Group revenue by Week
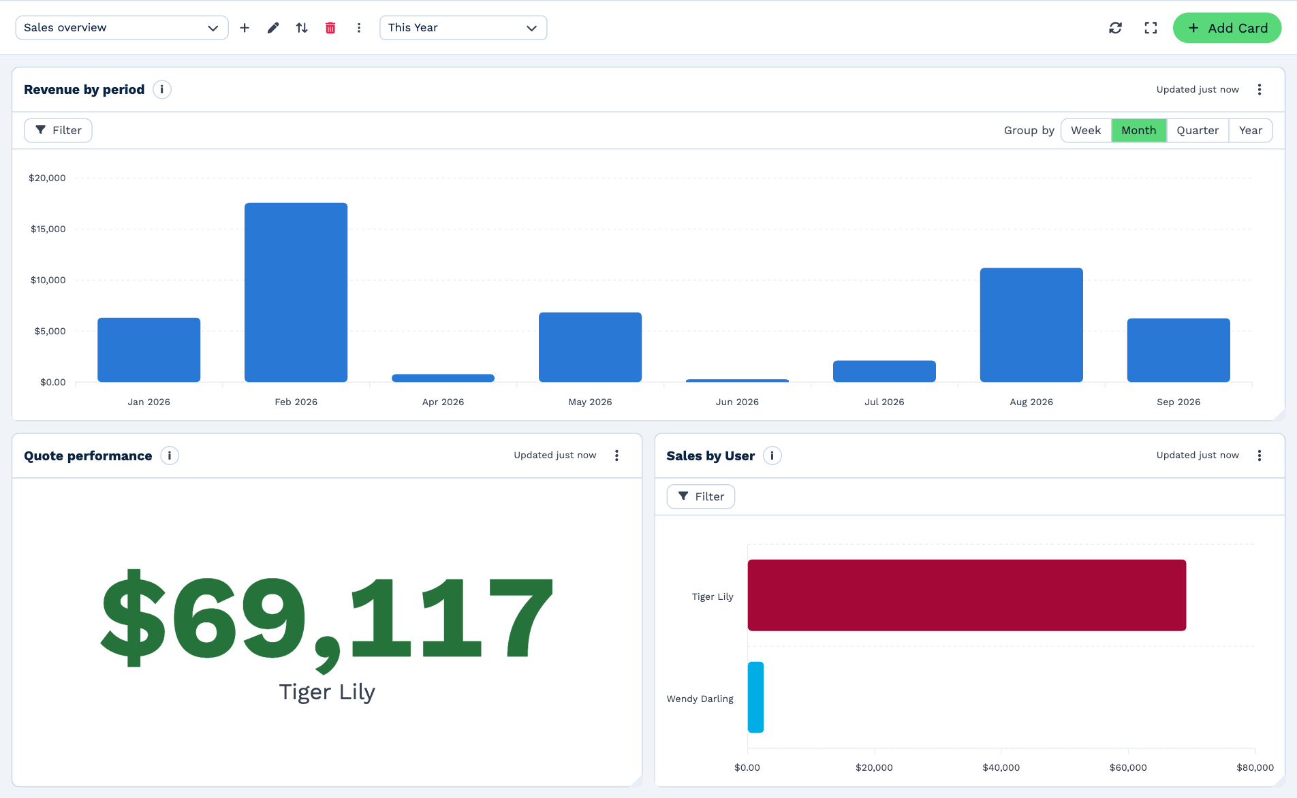1297x798 pixels. (1086, 130)
